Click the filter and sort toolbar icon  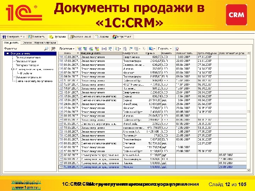click(x=110, y=48)
